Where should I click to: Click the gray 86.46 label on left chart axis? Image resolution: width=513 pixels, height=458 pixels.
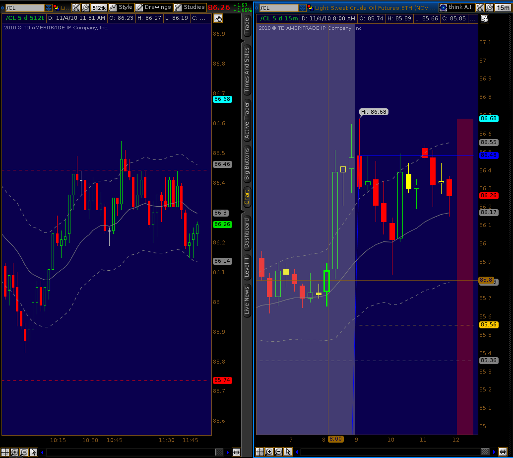[x=222, y=164]
